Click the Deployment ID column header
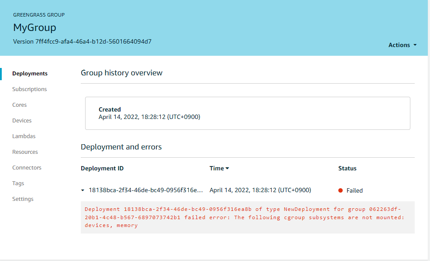 (102, 168)
